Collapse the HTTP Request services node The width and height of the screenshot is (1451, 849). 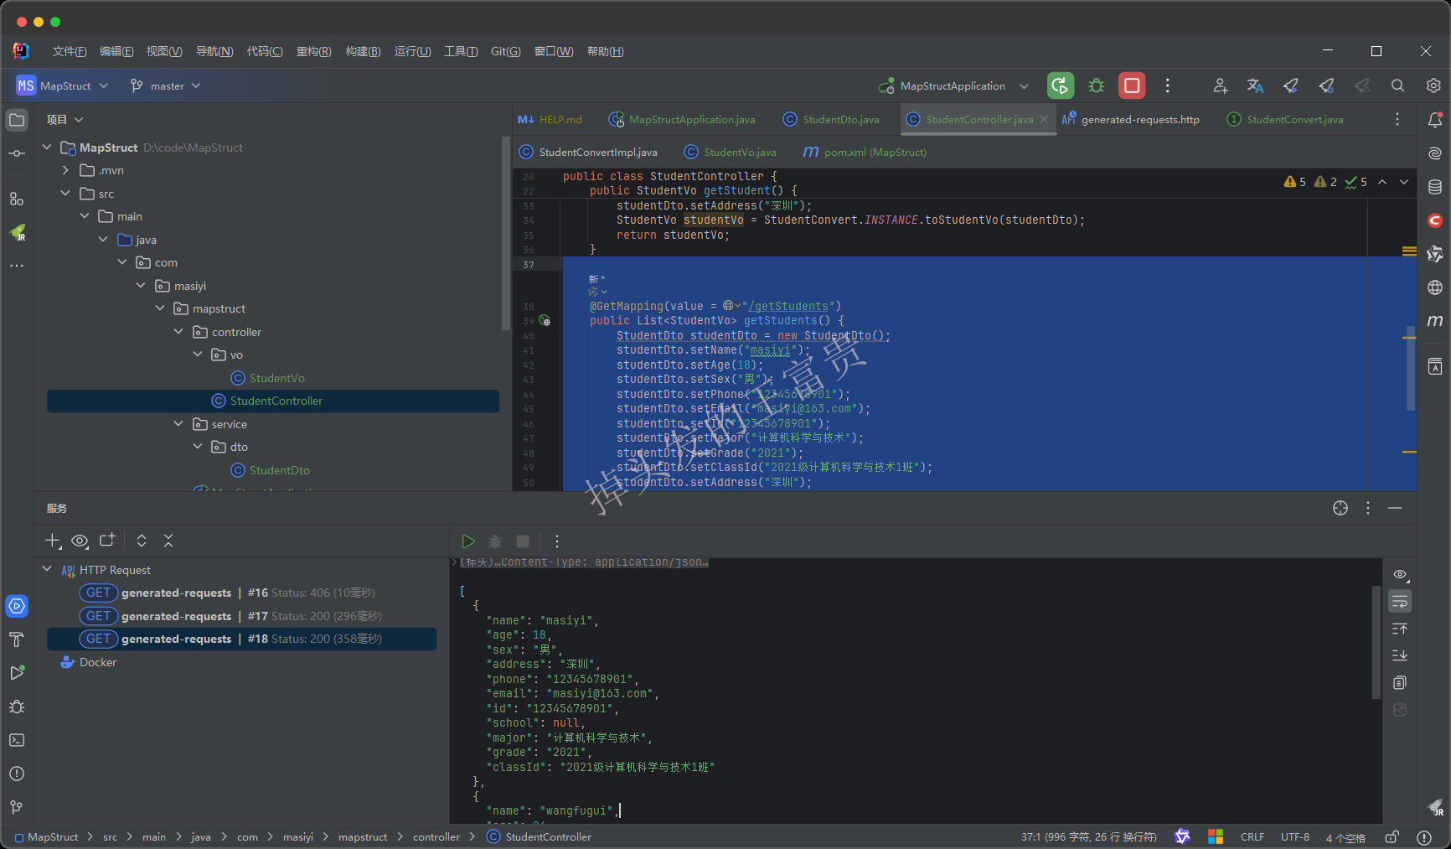(47, 570)
